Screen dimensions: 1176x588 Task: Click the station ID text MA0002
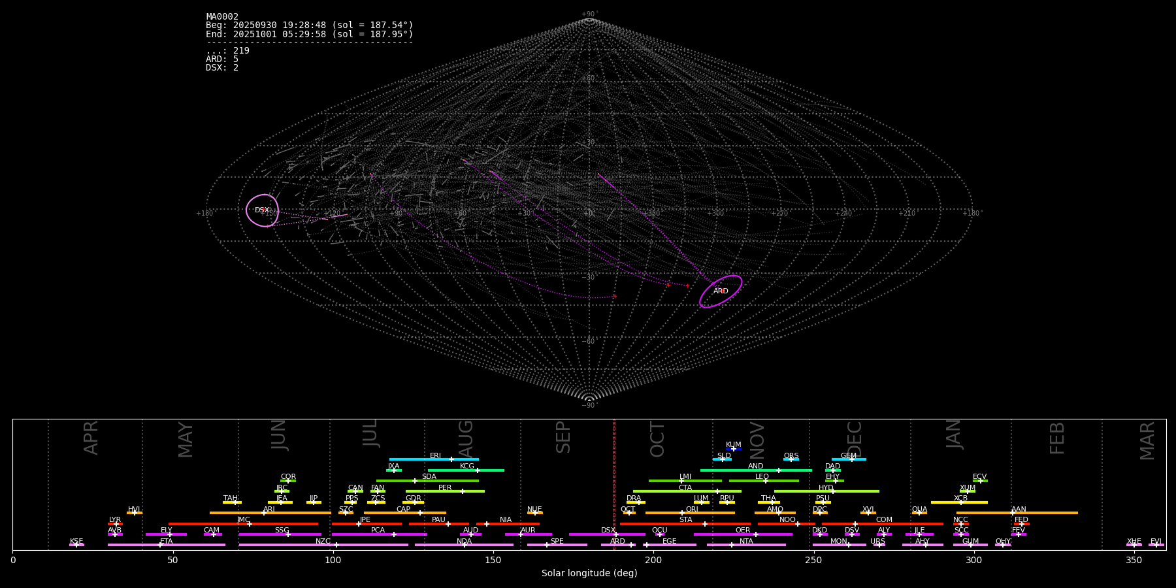coord(222,17)
